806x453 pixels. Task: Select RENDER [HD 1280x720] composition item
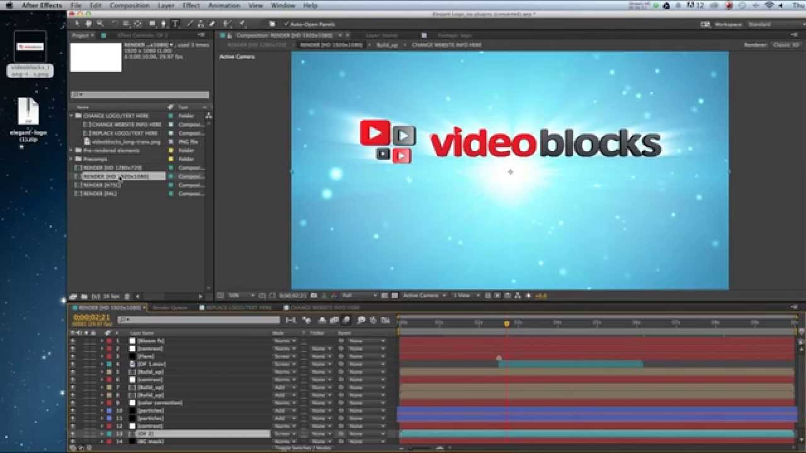click(112, 168)
